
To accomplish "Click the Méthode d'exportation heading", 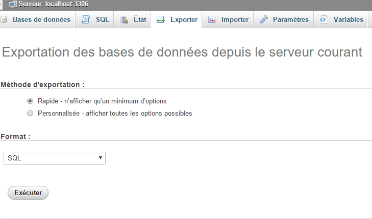I will pyautogui.click(x=42, y=85).
